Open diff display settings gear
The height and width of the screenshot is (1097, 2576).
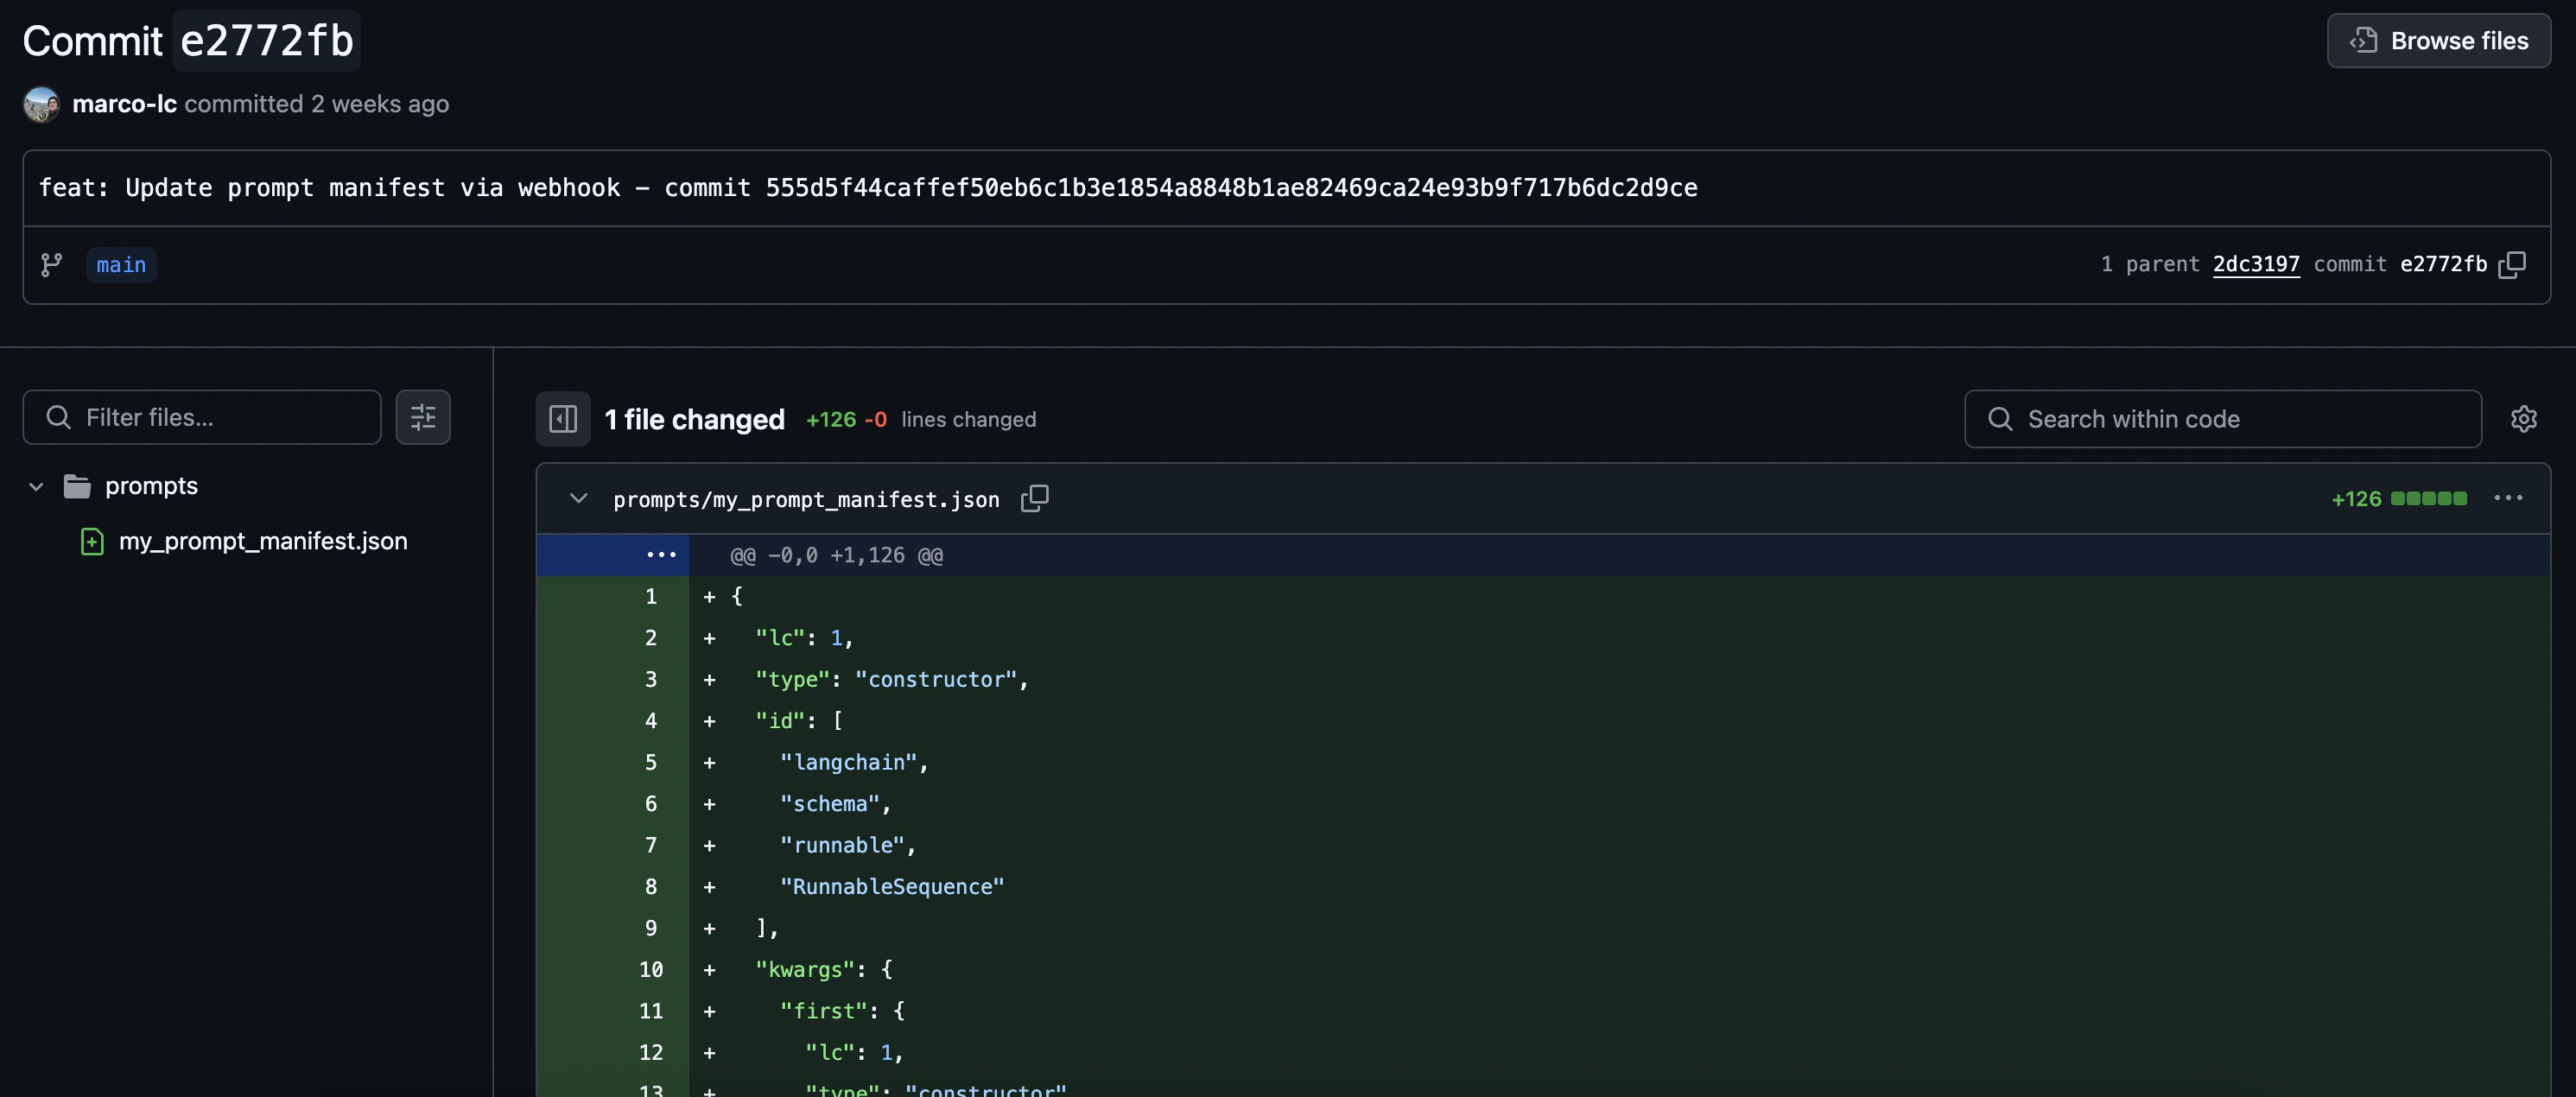tap(2524, 419)
